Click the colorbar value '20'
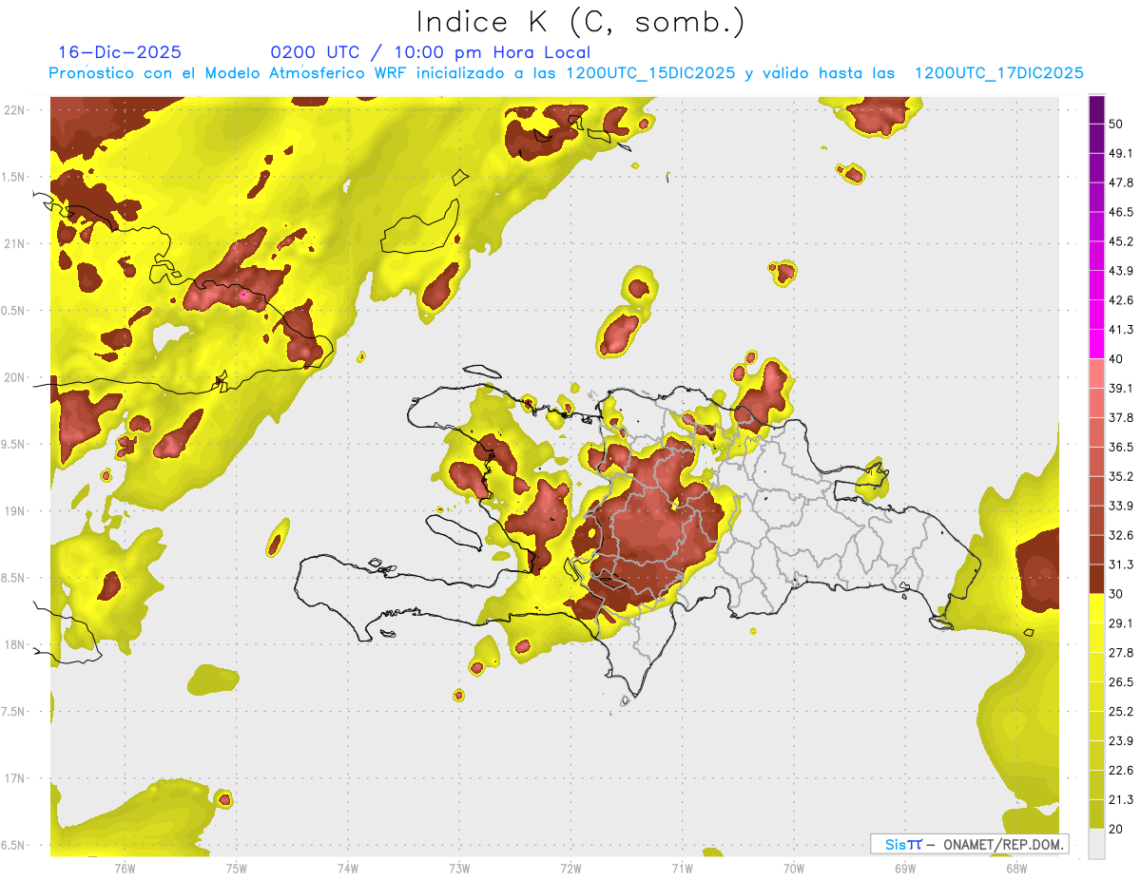Screen dimensions: 1141x881 click(x=1117, y=830)
